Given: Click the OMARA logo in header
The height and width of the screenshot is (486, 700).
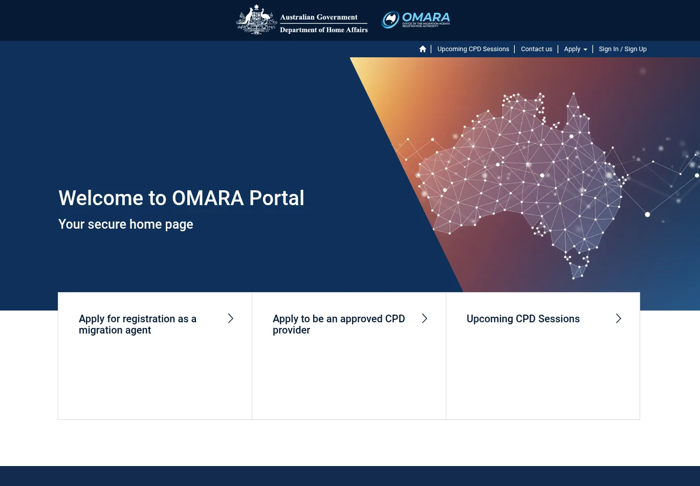Looking at the screenshot, I should tap(416, 20).
